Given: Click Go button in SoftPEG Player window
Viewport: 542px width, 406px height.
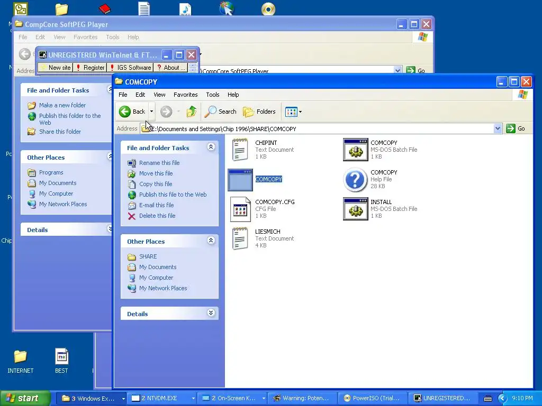Looking at the screenshot, I should (x=416, y=70).
